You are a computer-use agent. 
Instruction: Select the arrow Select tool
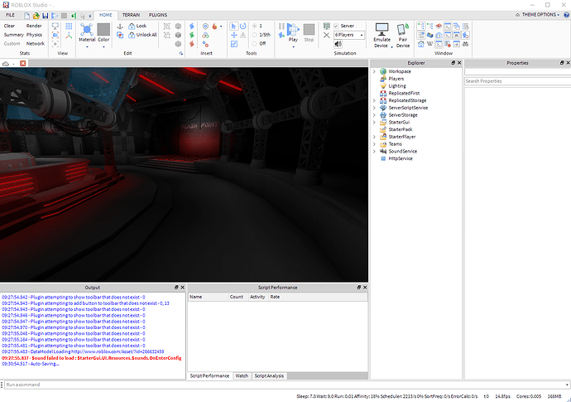pyautogui.click(x=234, y=27)
